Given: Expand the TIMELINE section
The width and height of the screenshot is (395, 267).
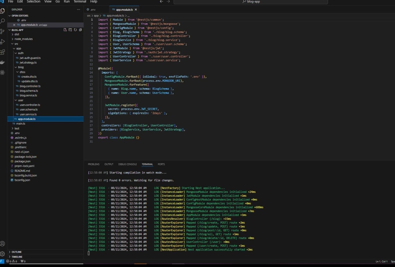Looking at the screenshot, I should pyautogui.click(x=17, y=256).
